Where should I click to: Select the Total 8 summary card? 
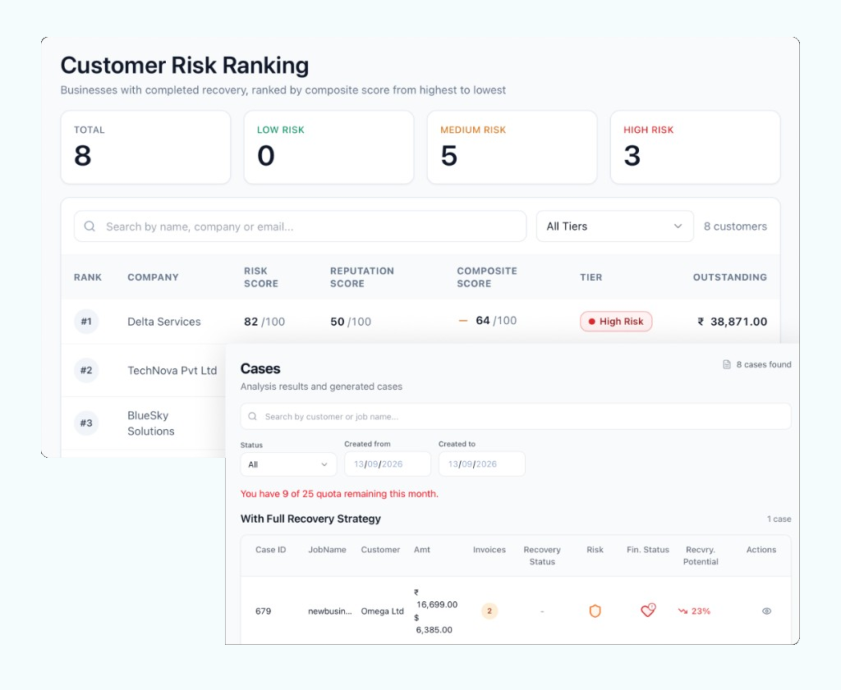tap(145, 148)
